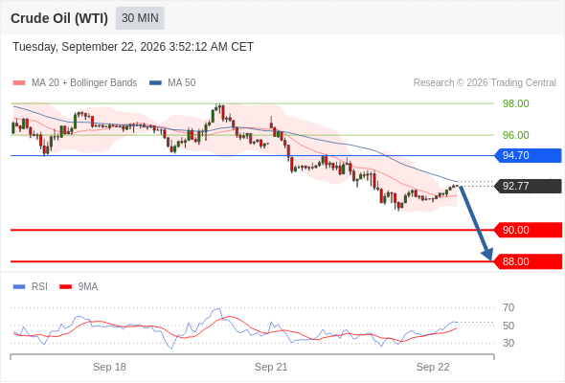565x383 pixels.
Task: Click the RSI legend color swatch
Action: click(x=19, y=287)
